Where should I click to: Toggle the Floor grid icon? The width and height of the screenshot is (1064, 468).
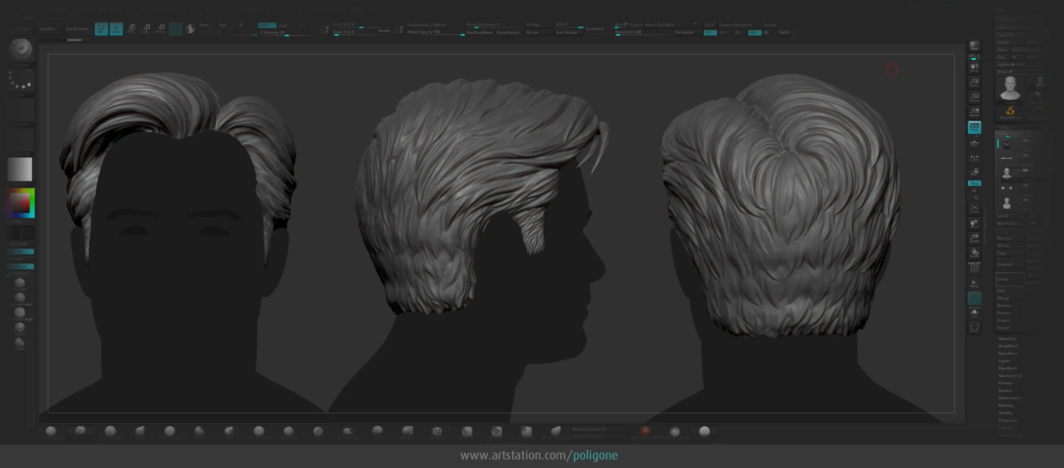[x=974, y=143]
